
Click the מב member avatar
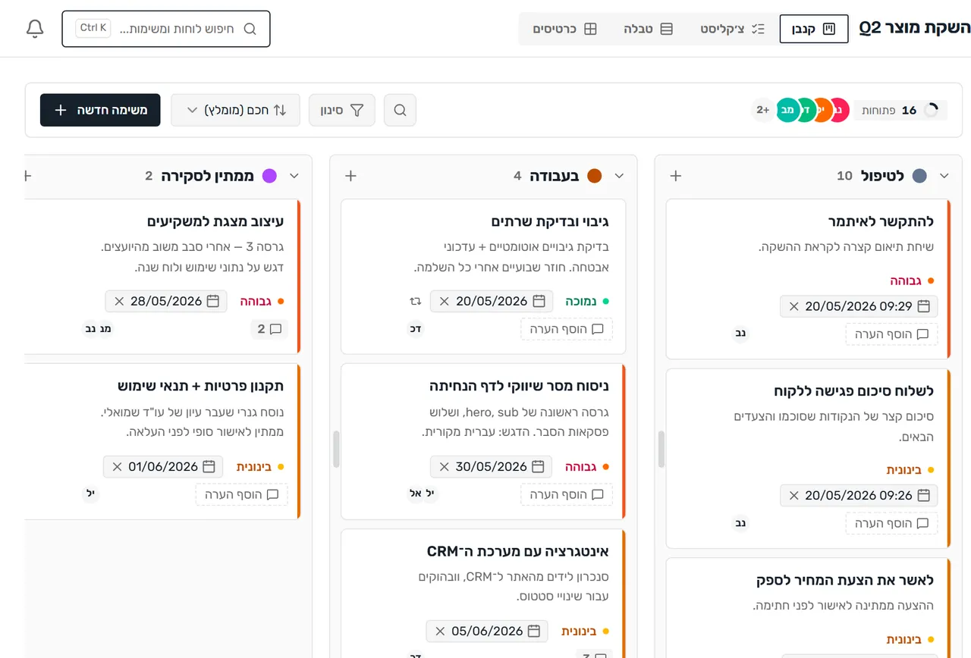point(788,110)
